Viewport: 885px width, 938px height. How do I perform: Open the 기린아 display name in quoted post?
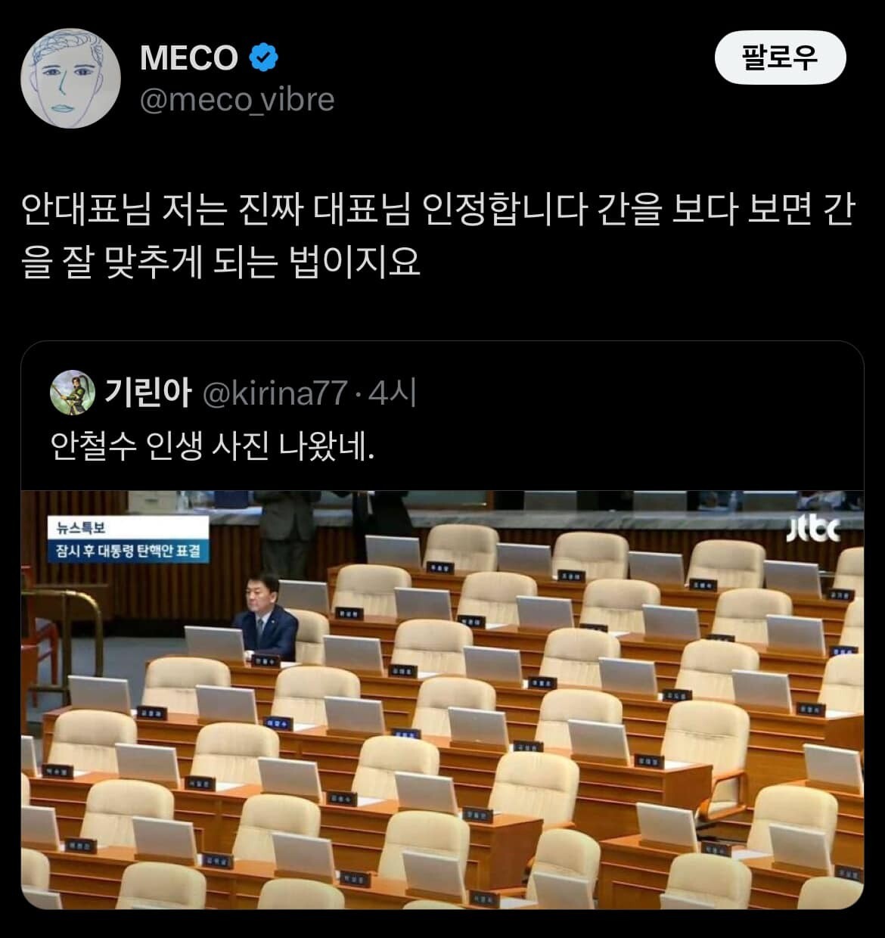(x=147, y=393)
